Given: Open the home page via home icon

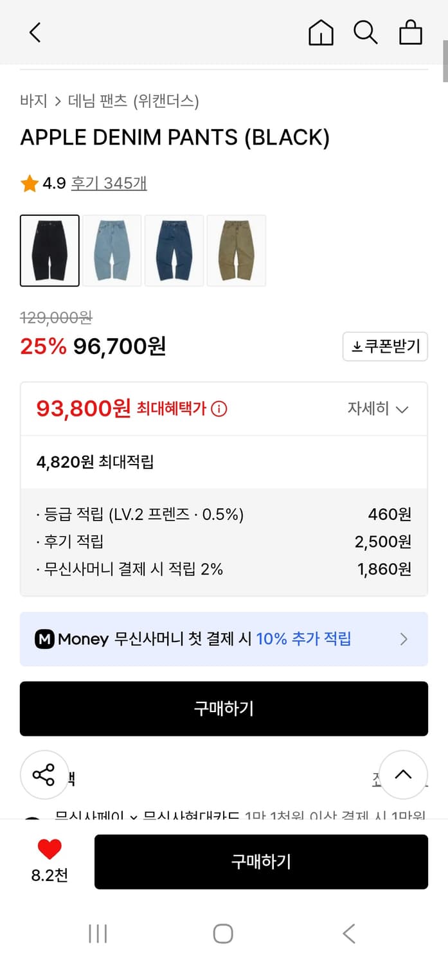Looking at the screenshot, I should pyautogui.click(x=321, y=32).
